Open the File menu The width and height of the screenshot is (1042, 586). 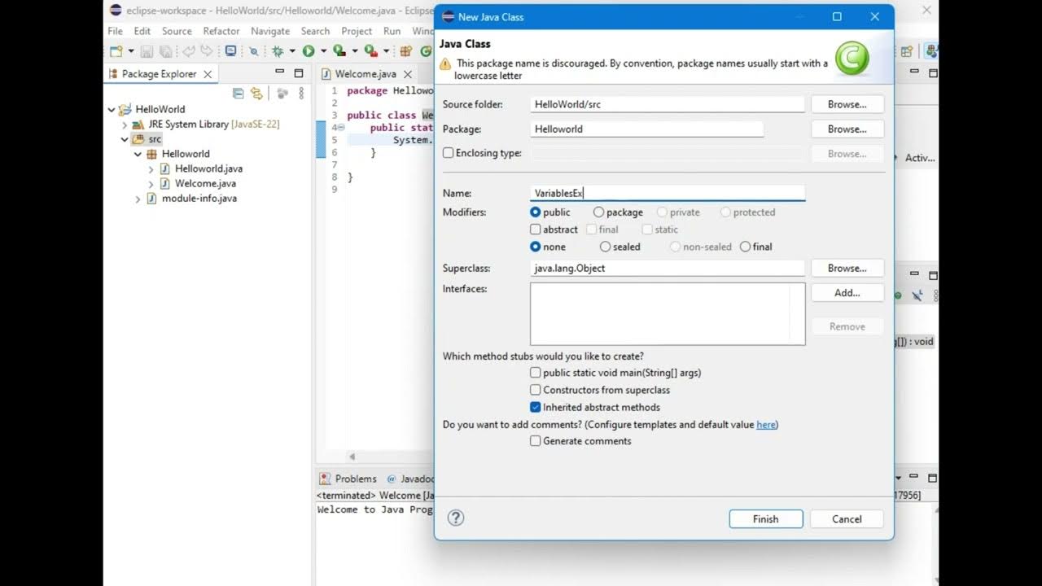pyautogui.click(x=115, y=31)
